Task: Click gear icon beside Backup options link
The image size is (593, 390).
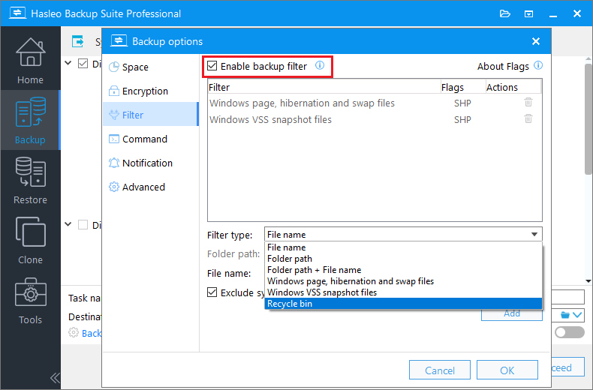Action: tap(74, 332)
